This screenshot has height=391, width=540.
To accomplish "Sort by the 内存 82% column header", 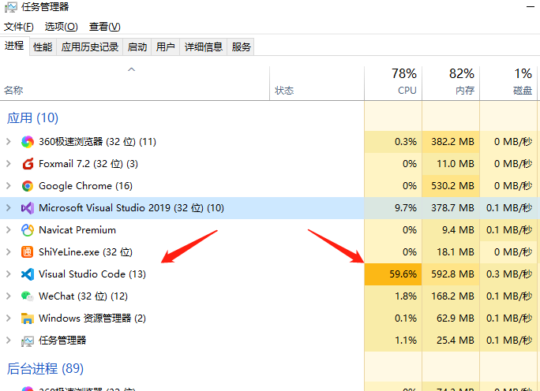I will coord(451,84).
